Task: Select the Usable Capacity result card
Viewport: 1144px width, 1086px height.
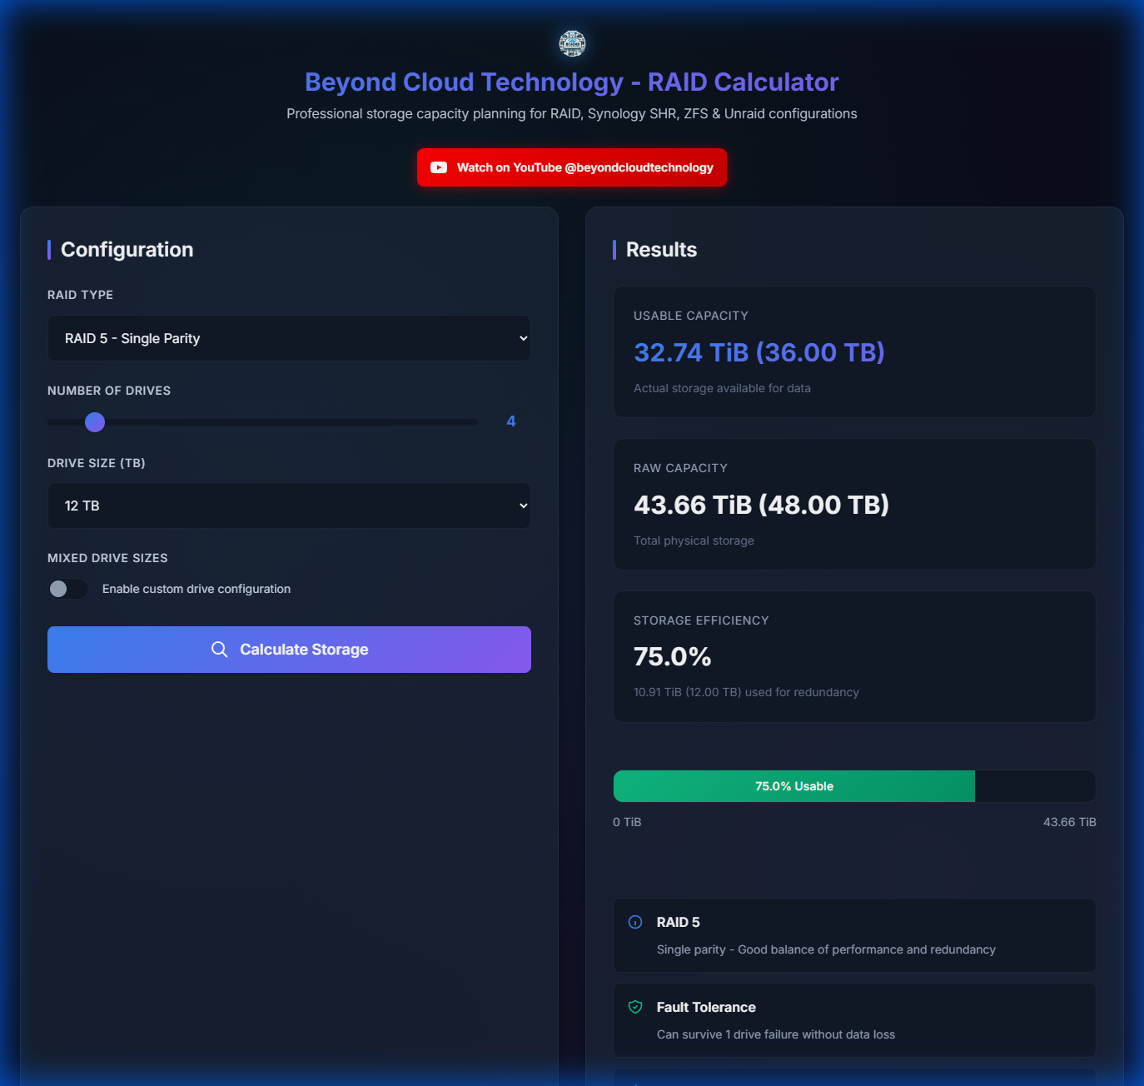Action: 854,351
